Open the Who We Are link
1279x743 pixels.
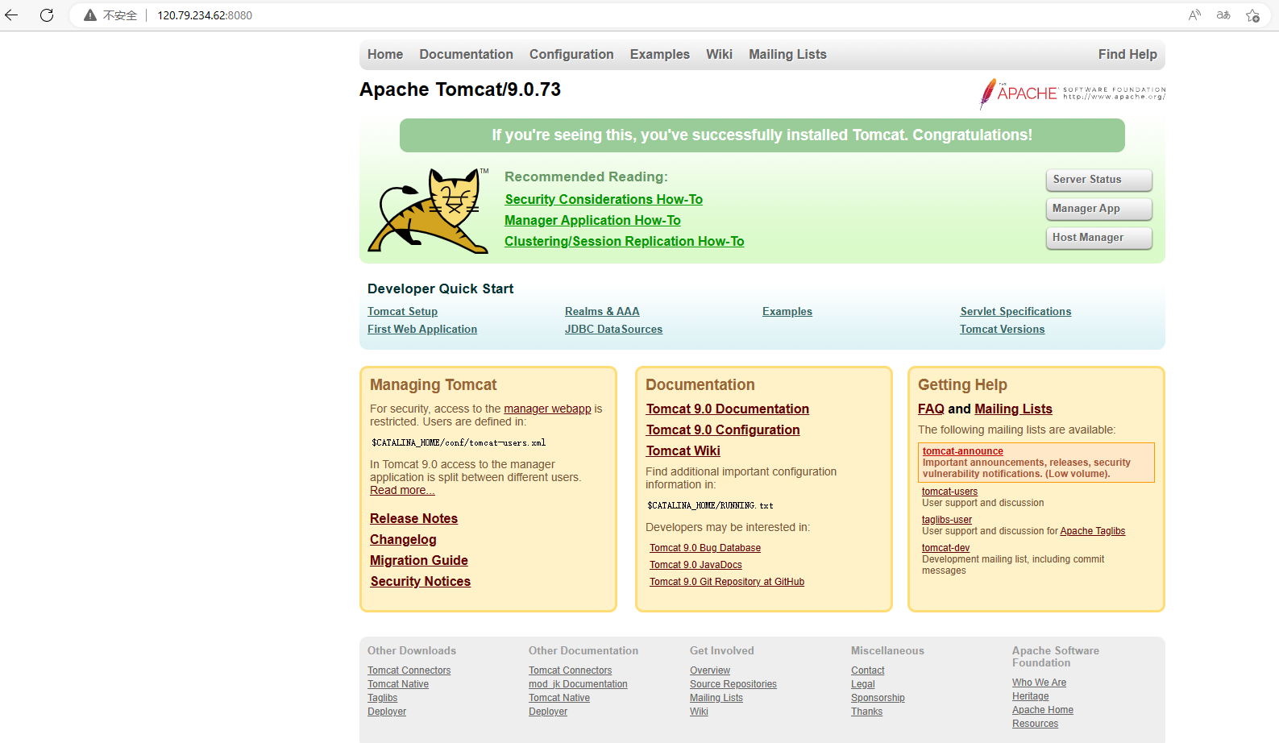pos(1039,683)
